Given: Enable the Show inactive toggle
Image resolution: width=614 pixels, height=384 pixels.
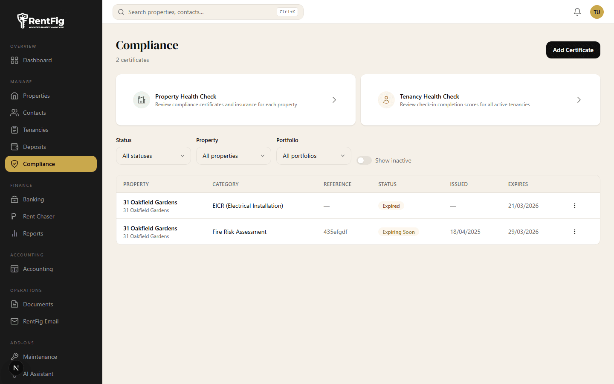Looking at the screenshot, I should coord(364,160).
